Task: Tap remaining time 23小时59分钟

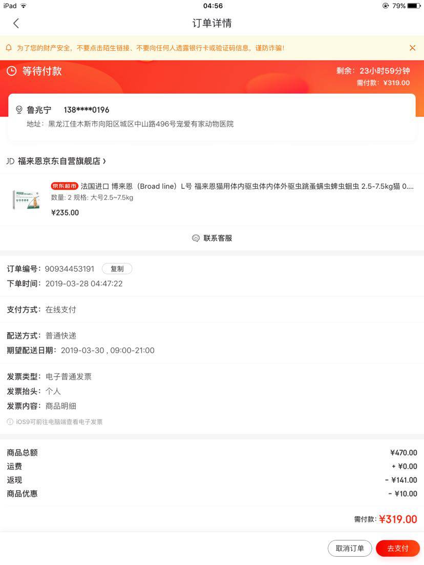Action: click(385, 71)
